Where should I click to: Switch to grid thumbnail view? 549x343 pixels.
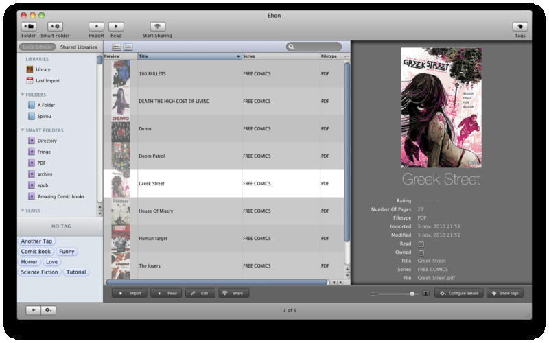pyautogui.click(x=117, y=47)
